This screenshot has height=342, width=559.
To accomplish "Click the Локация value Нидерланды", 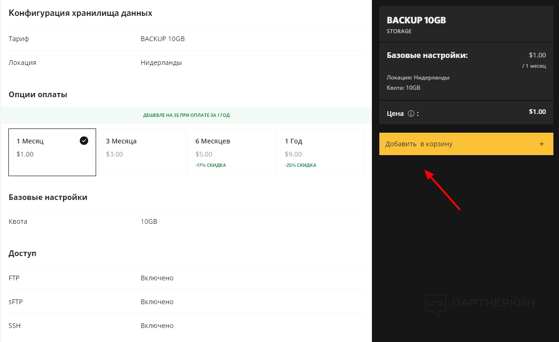I will 161,63.
